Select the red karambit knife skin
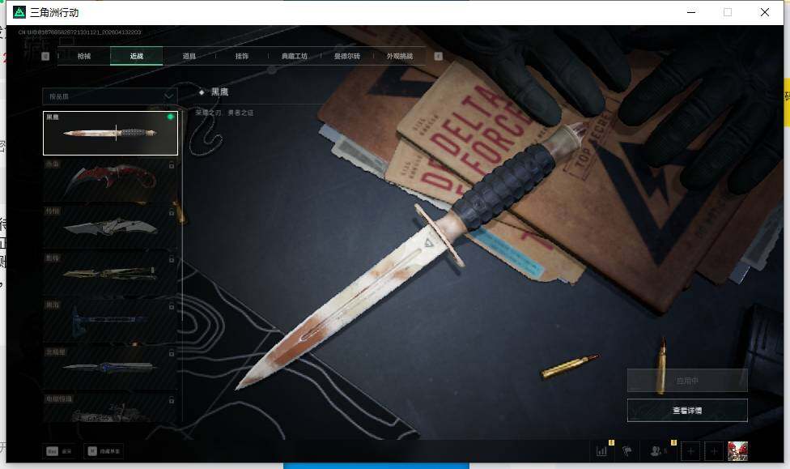The image size is (790, 469). [x=110, y=181]
